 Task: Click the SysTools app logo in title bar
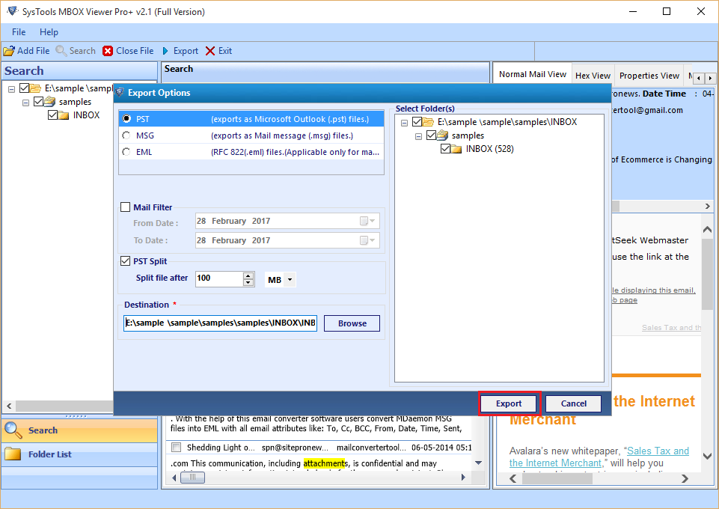coord(12,11)
